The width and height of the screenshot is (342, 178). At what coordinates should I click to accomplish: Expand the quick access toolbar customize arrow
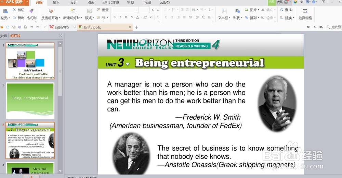[x=45, y=27]
